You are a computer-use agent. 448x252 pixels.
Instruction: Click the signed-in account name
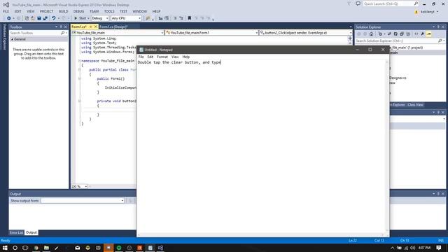428,12
